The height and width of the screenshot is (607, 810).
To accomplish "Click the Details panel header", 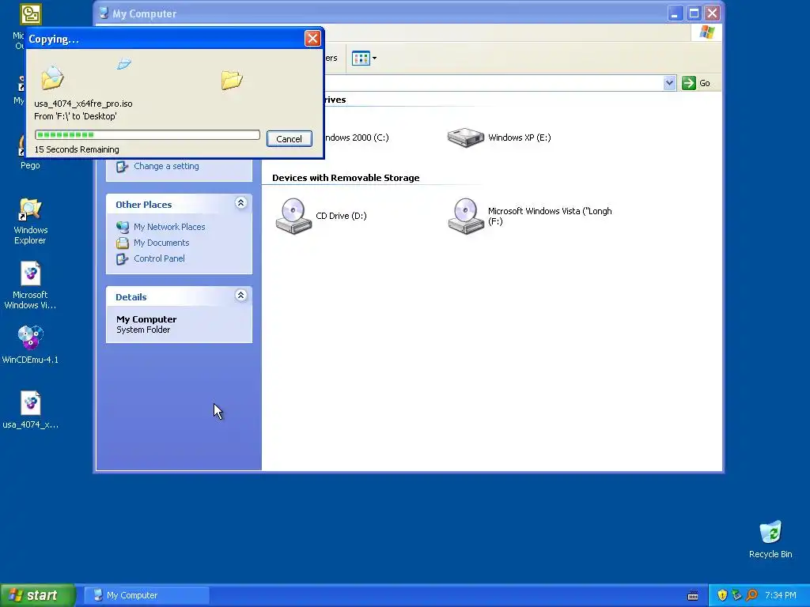I will click(179, 297).
